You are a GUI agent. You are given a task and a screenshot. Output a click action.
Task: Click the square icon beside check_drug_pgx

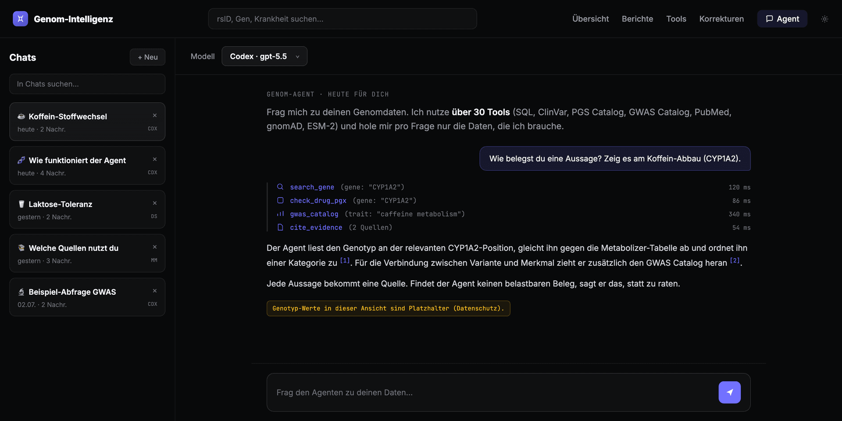point(280,200)
